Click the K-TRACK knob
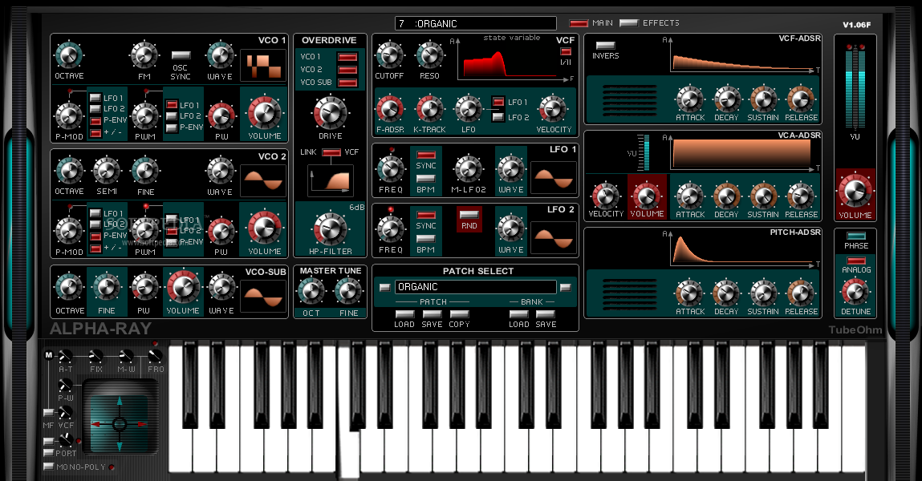The width and height of the screenshot is (922, 481). (x=430, y=109)
